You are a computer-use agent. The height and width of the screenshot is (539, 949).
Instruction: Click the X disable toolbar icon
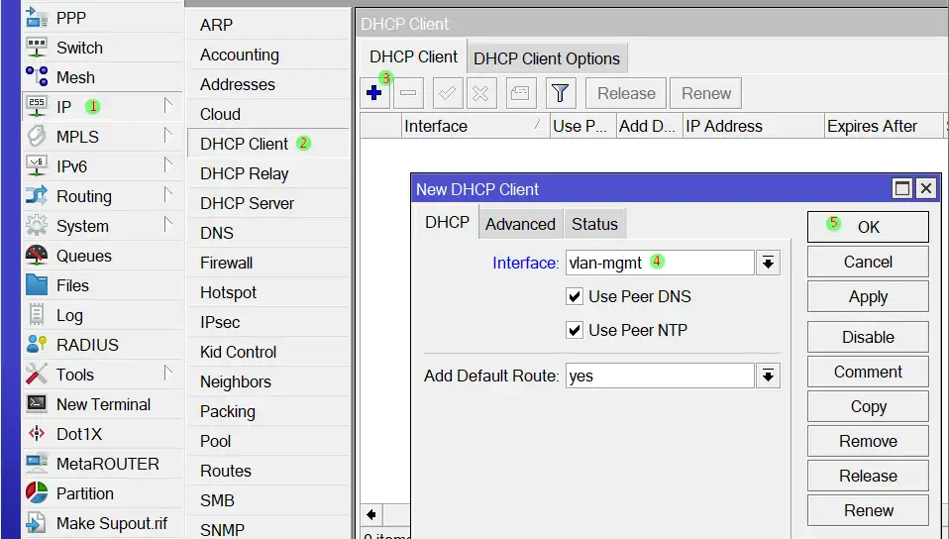[480, 94]
